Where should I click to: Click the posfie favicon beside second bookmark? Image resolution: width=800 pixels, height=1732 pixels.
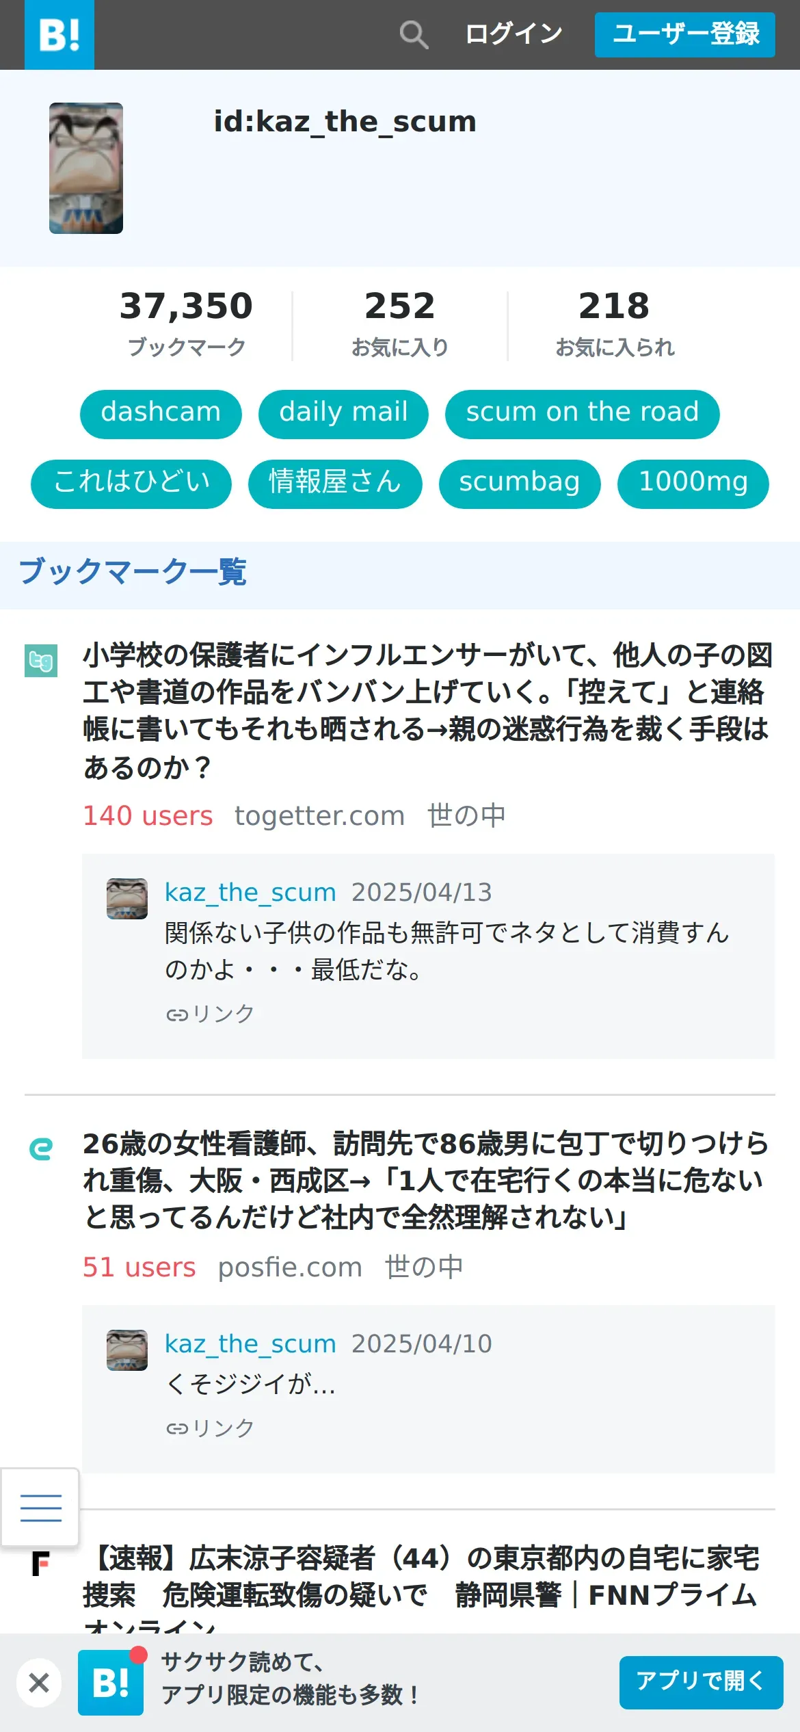pos(41,1149)
